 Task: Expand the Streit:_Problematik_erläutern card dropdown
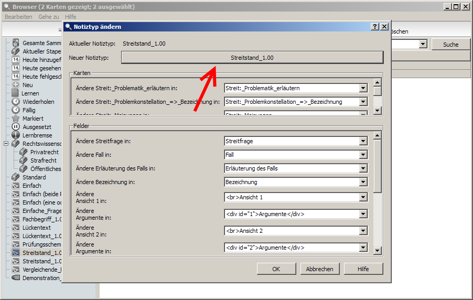point(363,88)
